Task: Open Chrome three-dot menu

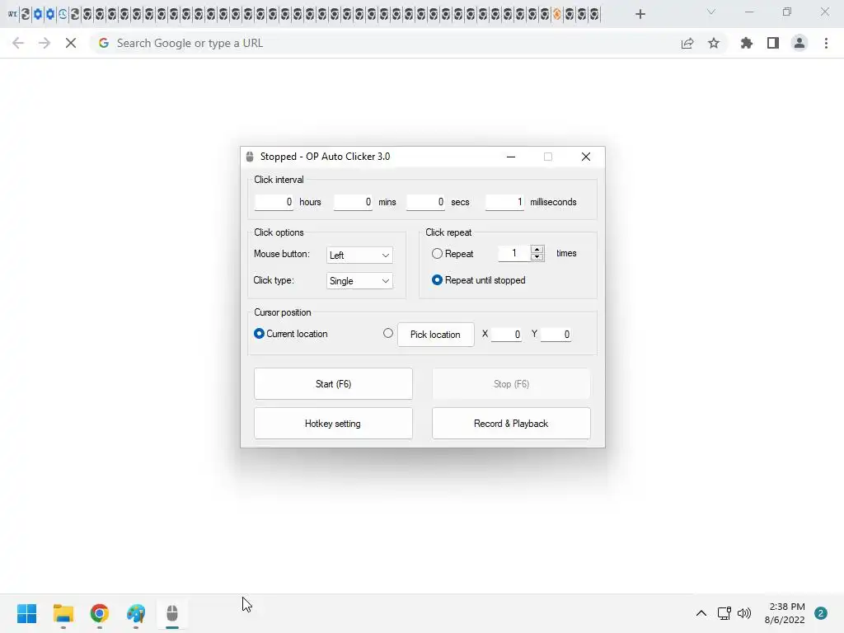Action: coord(826,43)
